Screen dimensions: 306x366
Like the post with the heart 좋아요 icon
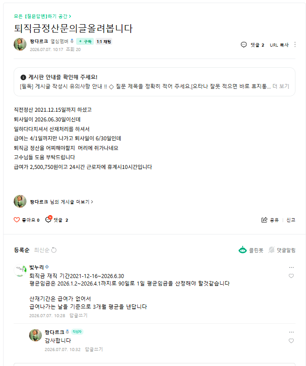[x=17, y=220]
